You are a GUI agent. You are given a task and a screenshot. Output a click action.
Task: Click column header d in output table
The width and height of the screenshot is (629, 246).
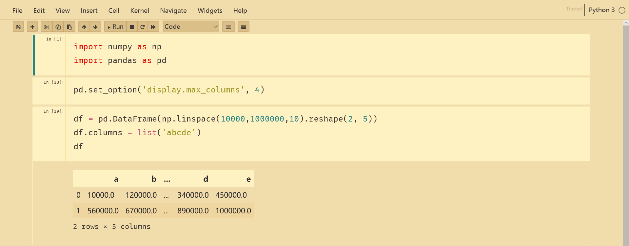coord(206,179)
